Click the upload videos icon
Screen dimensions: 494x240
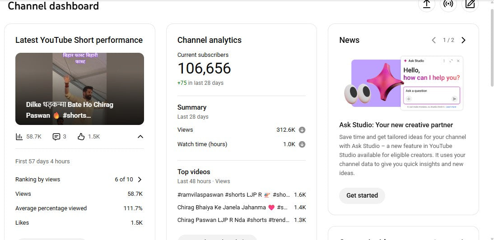pos(426,4)
